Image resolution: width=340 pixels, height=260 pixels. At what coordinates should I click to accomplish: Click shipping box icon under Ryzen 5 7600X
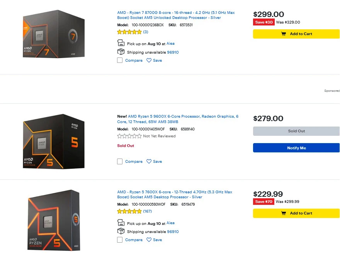pyautogui.click(x=121, y=231)
